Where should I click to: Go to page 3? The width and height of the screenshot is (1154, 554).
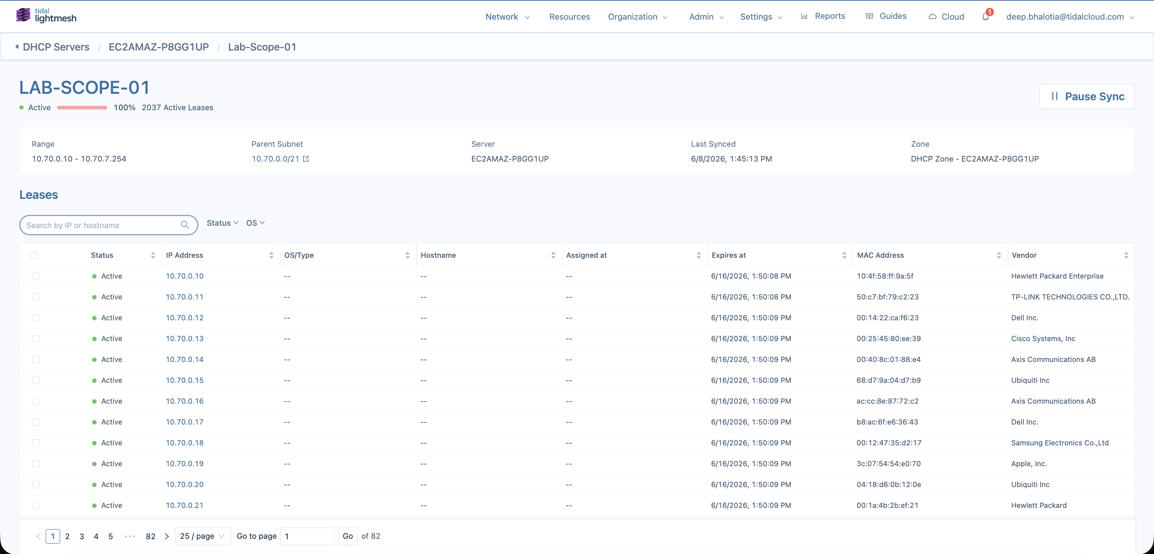tap(81, 536)
